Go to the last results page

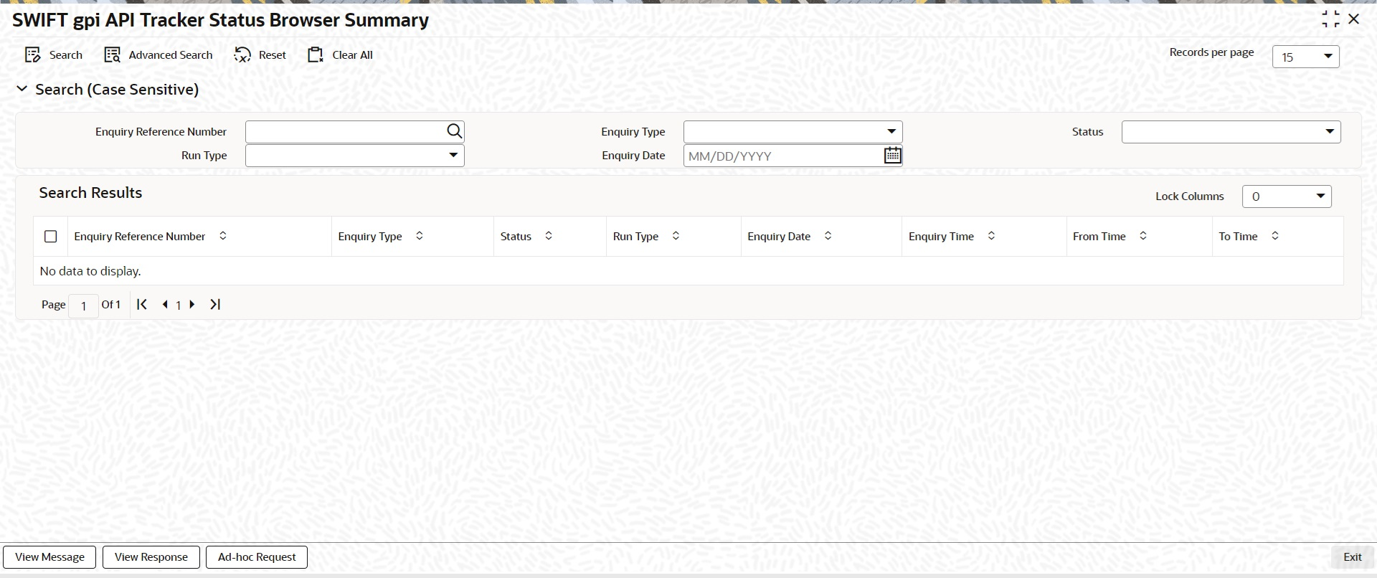point(215,304)
